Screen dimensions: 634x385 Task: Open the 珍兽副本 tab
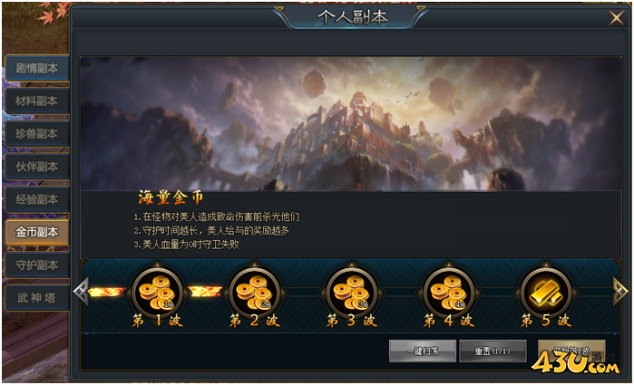37,134
